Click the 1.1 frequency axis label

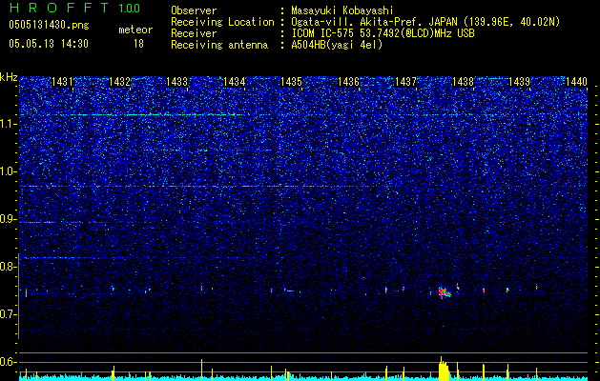(8, 124)
